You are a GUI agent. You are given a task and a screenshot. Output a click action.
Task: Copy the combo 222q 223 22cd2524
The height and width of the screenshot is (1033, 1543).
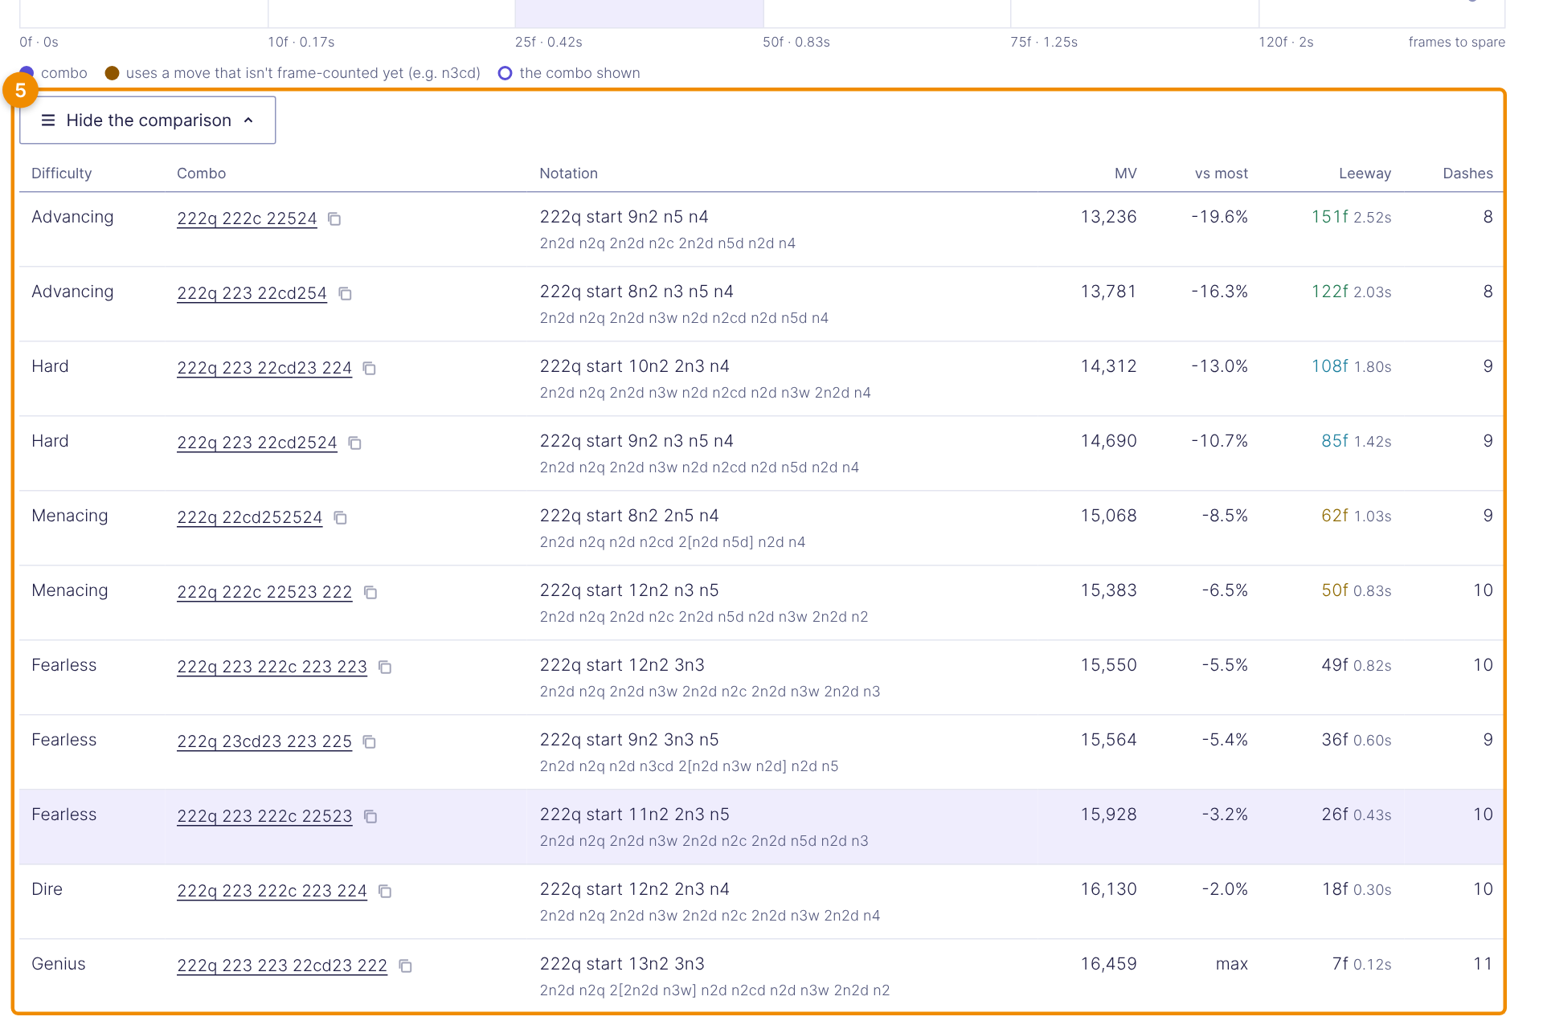tap(355, 443)
